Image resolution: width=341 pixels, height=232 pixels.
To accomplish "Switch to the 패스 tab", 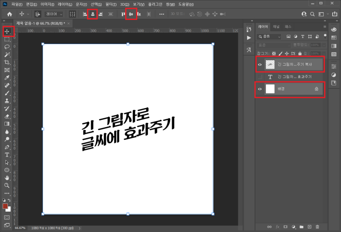I will (x=288, y=27).
